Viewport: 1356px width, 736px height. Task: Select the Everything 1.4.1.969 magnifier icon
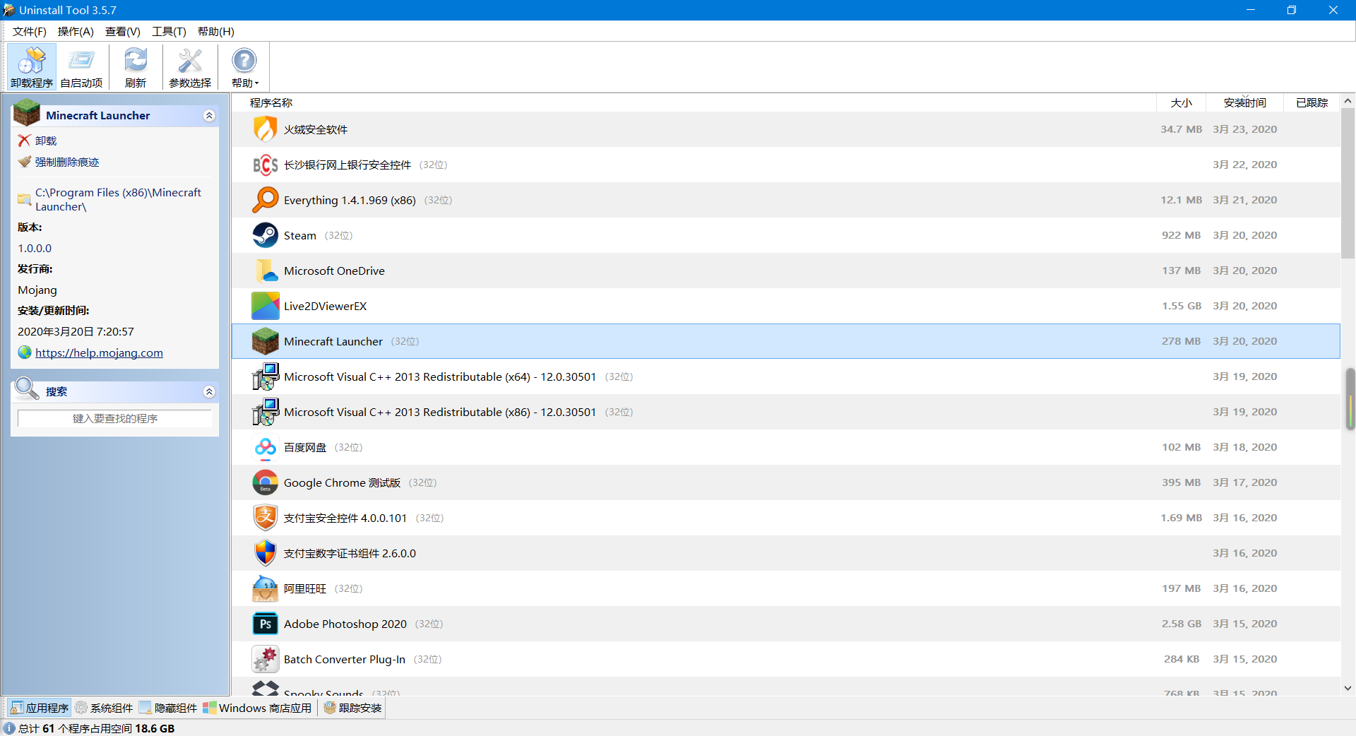(266, 200)
